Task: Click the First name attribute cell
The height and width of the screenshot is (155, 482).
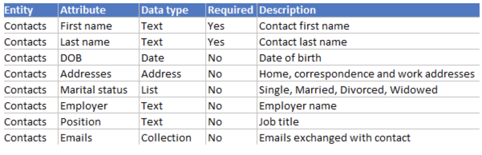Action: 99,26
